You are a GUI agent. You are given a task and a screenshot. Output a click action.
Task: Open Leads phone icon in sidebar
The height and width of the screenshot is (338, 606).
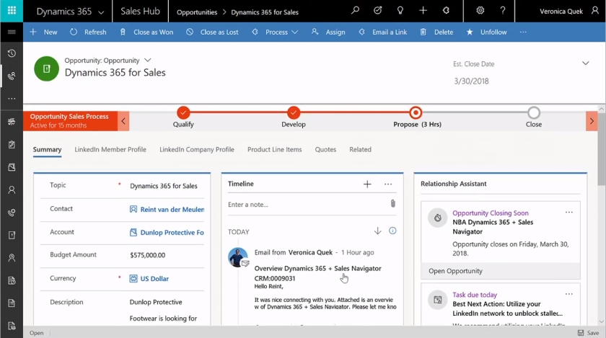[12, 213]
